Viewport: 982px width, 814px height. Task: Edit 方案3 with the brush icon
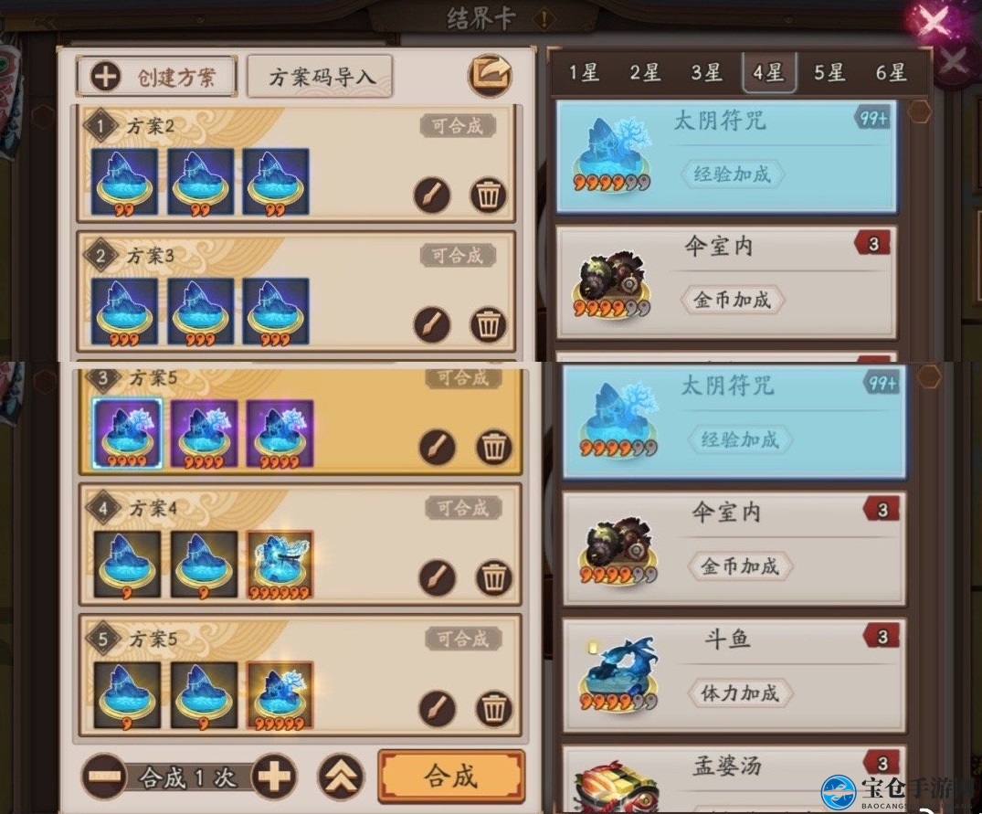(432, 324)
